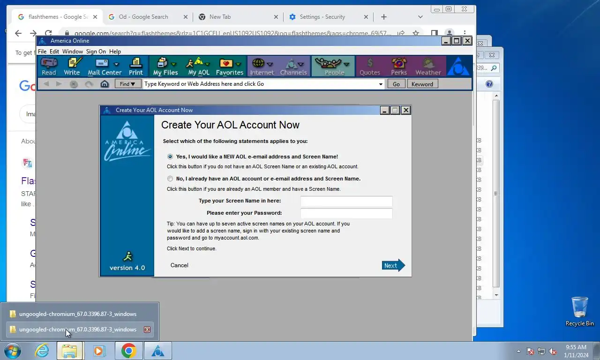Expand the My Files dropdown arrow
This screenshot has width=600, height=360.
[x=174, y=64]
